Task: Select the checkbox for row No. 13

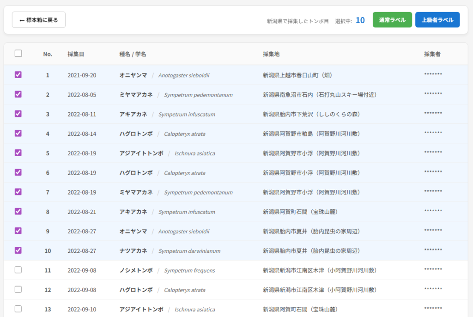Action: [18, 309]
